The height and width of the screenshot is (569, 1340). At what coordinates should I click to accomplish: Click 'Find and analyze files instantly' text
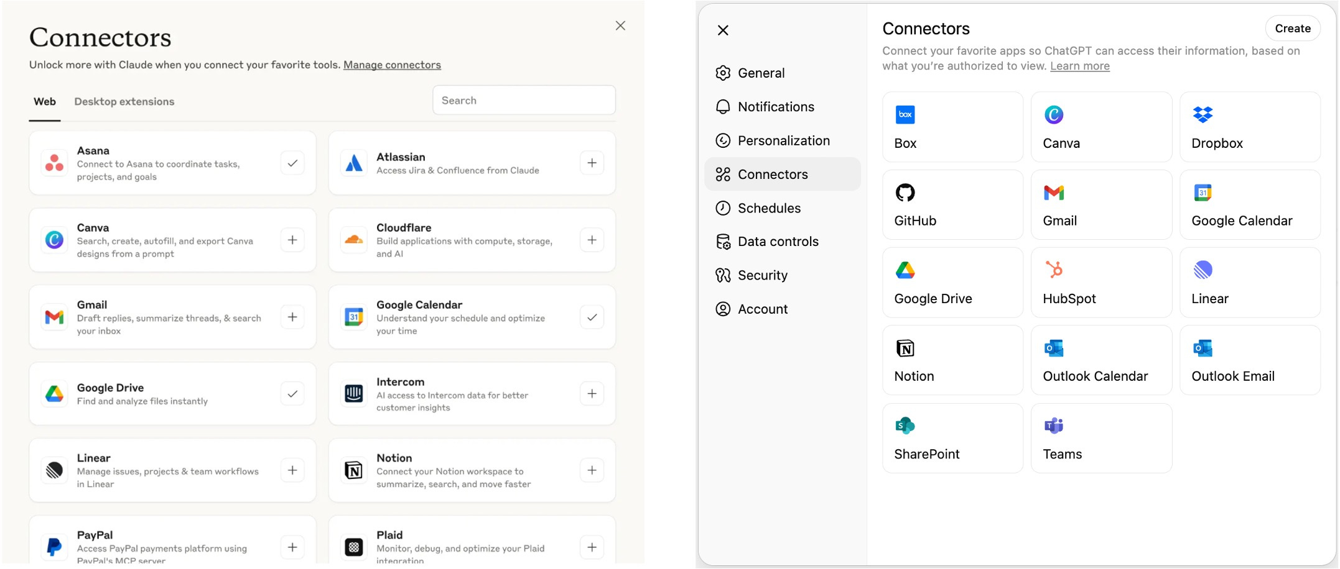pos(142,401)
